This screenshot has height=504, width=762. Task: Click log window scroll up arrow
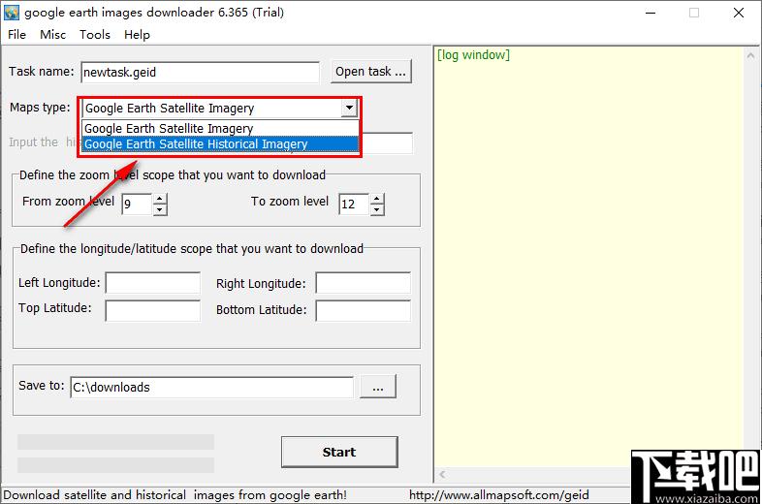750,56
